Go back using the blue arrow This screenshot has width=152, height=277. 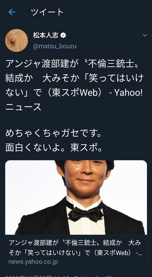(x=12, y=12)
